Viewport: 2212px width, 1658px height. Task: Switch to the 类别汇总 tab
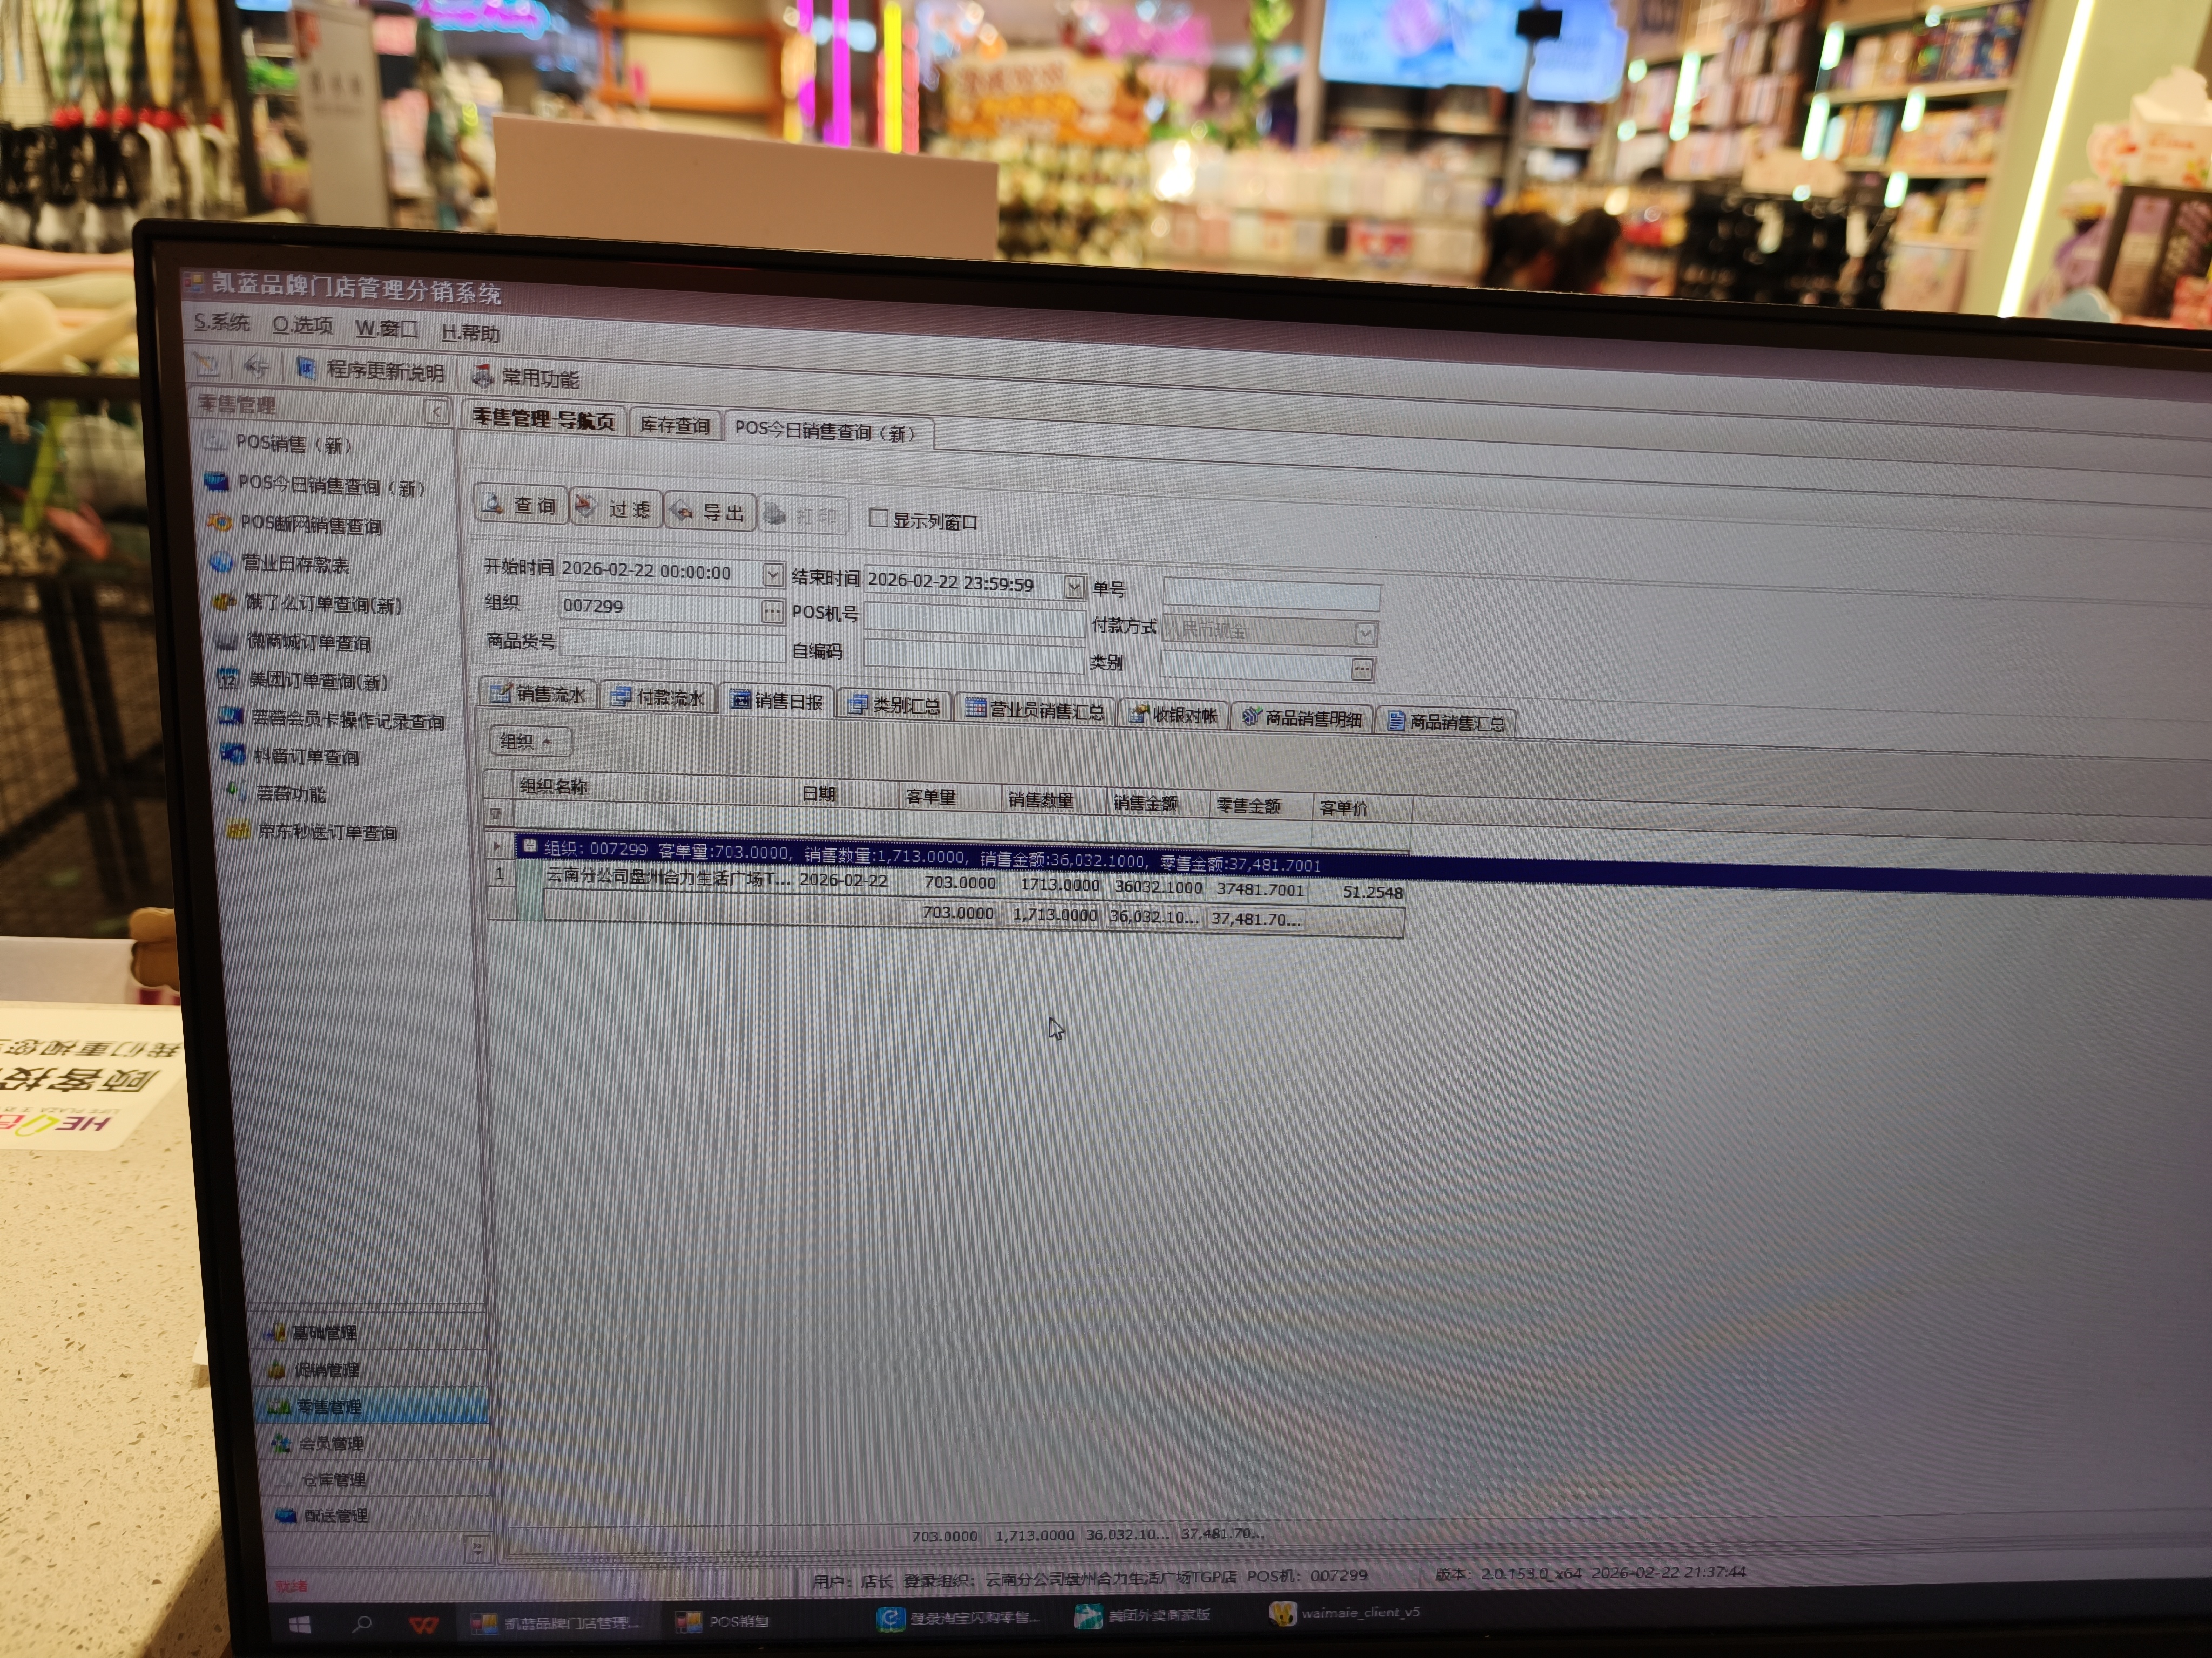(x=894, y=704)
